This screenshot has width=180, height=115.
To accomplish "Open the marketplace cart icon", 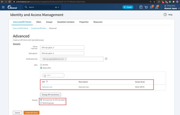I will click(146, 7).
